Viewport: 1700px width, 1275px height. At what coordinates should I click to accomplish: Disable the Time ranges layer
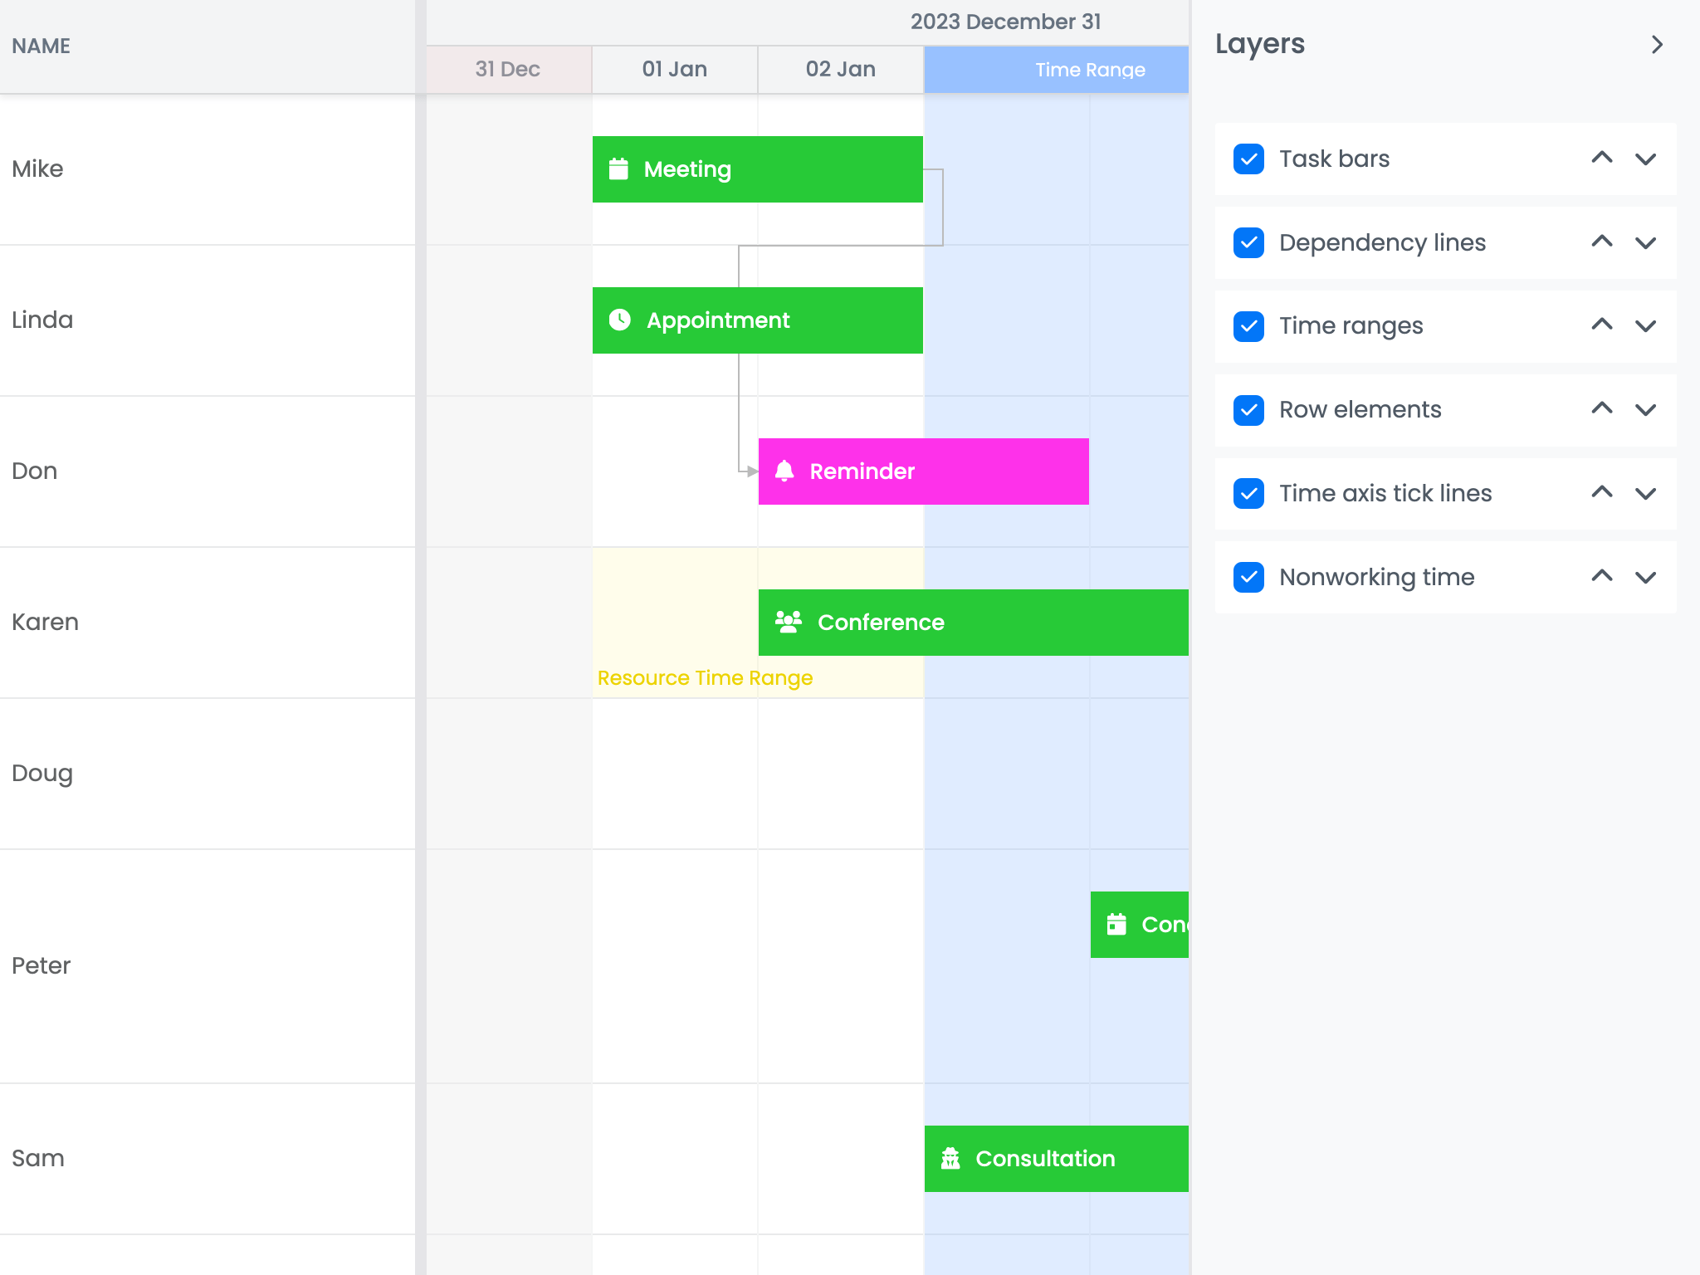click(1248, 325)
